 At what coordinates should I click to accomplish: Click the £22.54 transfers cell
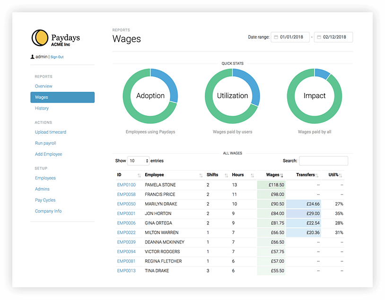(304, 223)
